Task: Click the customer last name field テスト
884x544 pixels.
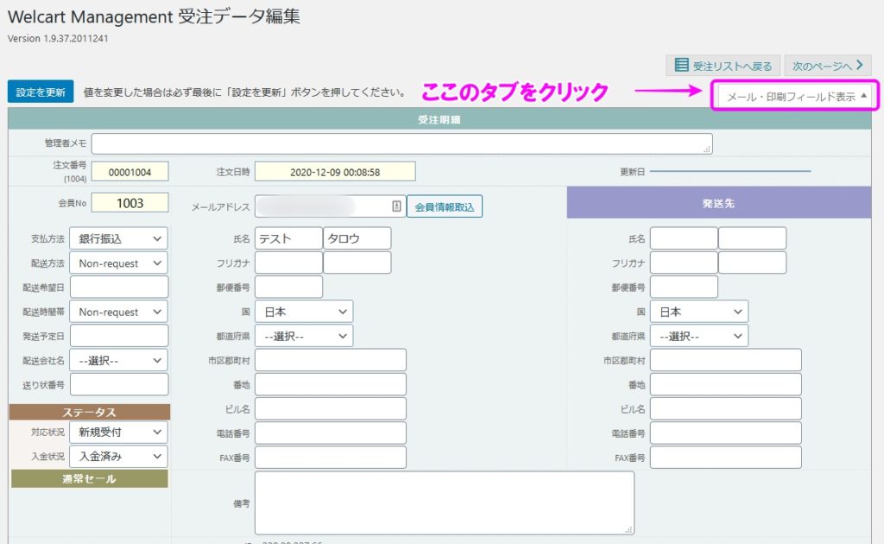Action: coord(288,238)
